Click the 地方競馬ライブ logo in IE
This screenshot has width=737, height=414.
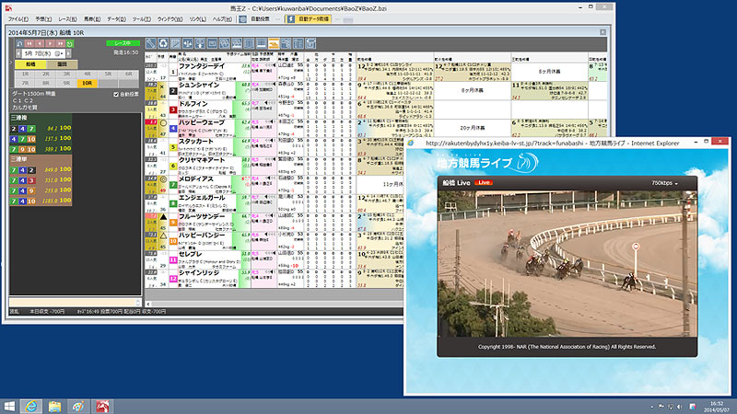pyautogui.click(x=487, y=162)
